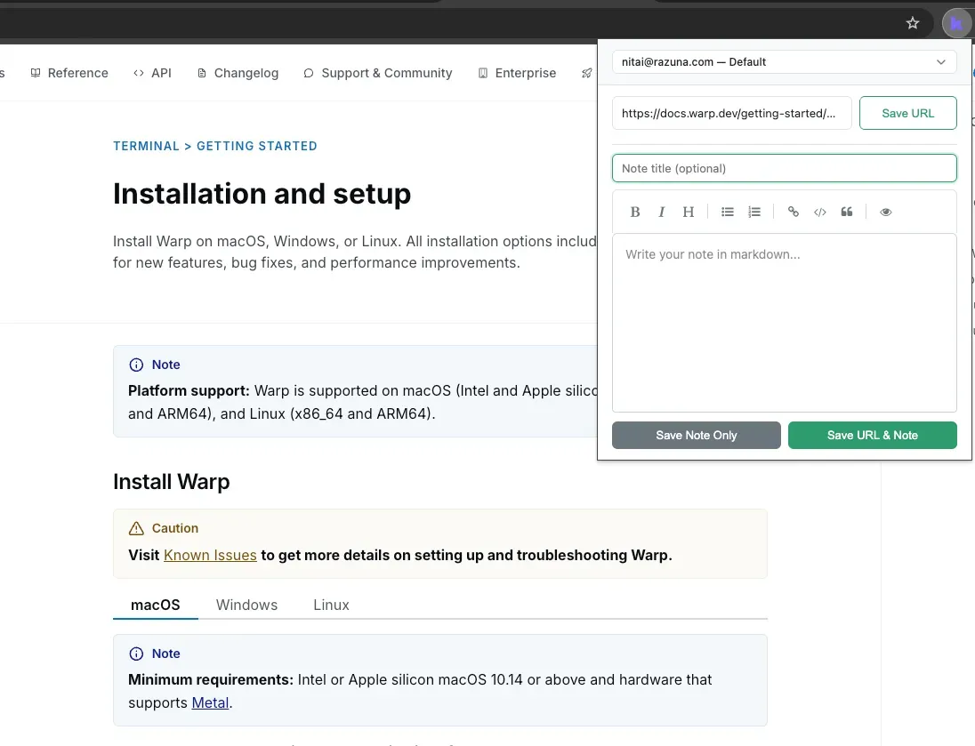Screen dimensions: 975x746
Task: Click the Reference book icon
Action: (36, 74)
